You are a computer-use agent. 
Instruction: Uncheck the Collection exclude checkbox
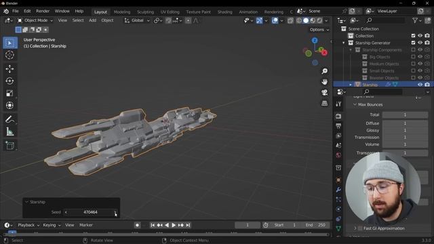click(x=413, y=36)
